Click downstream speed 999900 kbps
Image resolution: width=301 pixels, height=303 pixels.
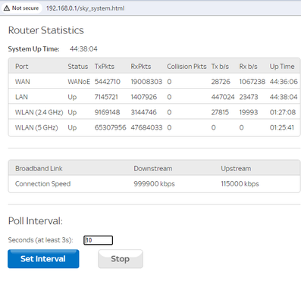pos(155,184)
